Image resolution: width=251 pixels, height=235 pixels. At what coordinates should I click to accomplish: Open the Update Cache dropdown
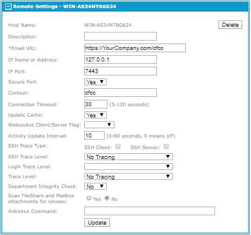(95, 115)
